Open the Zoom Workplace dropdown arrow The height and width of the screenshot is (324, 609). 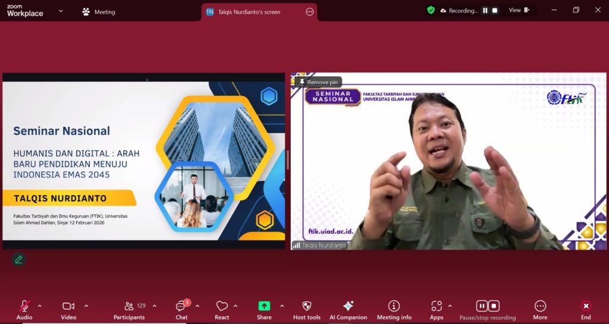(61, 11)
